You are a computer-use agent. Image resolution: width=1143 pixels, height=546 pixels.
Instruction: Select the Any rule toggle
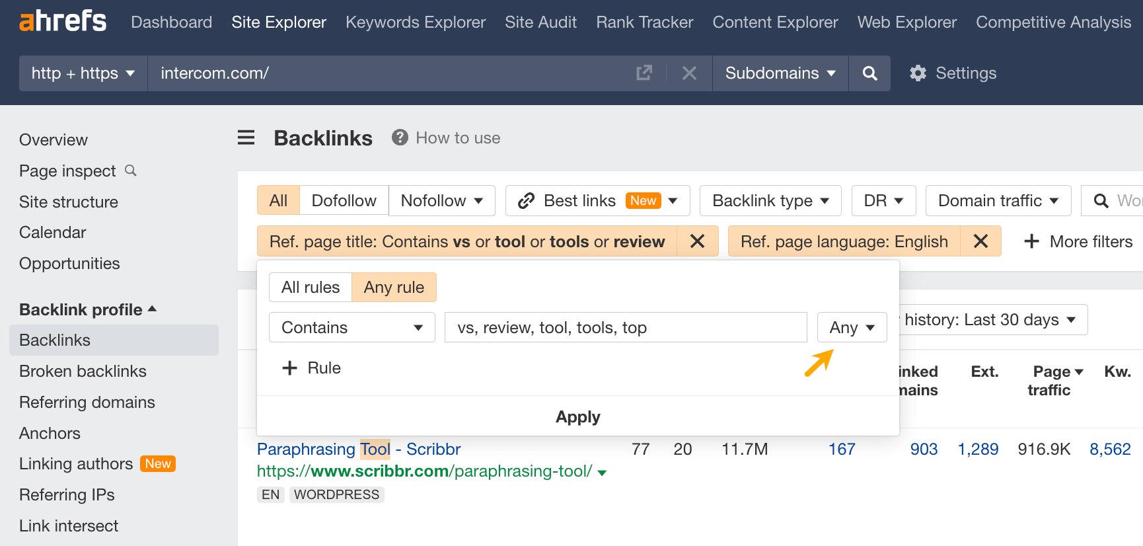(x=394, y=287)
